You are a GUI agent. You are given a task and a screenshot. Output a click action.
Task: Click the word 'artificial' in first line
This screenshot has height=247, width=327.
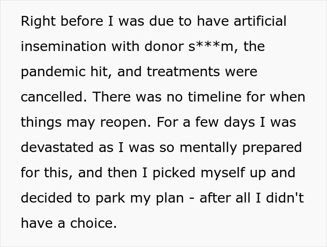click(260, 21)
